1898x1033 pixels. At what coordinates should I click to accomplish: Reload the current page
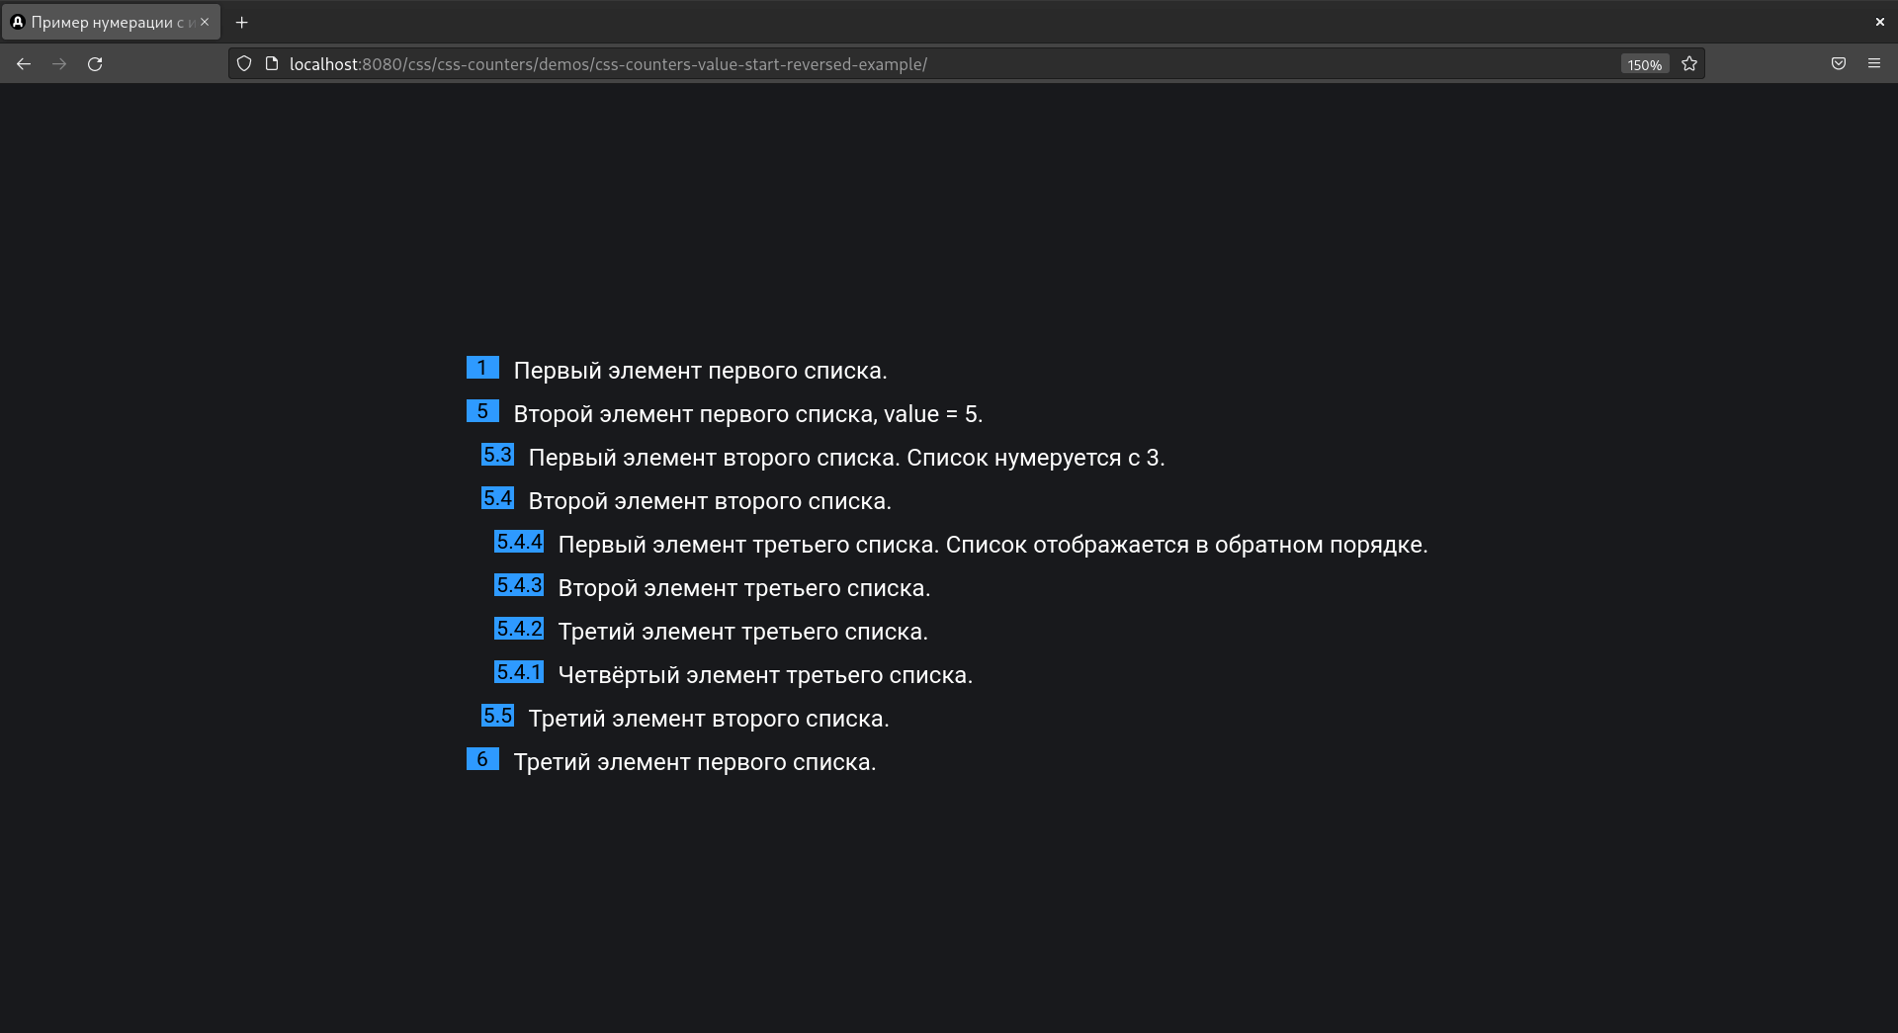[95, 64]
